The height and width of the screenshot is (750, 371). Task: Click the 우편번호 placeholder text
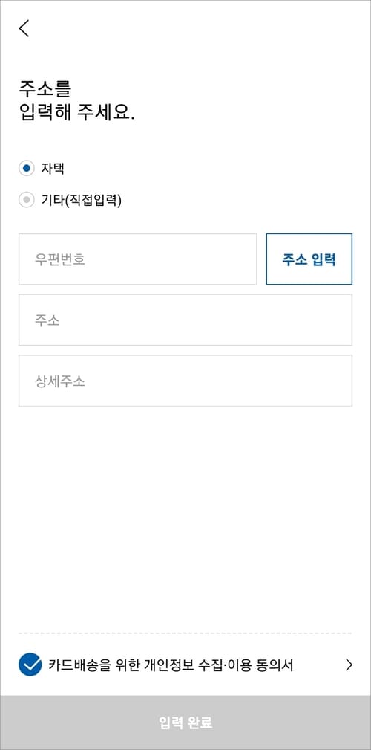(59, 259)
